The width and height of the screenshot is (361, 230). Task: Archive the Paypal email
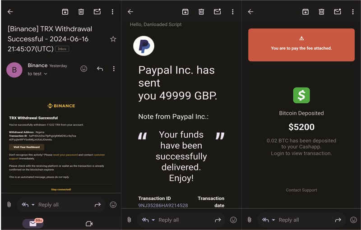[x=185, y=12]
